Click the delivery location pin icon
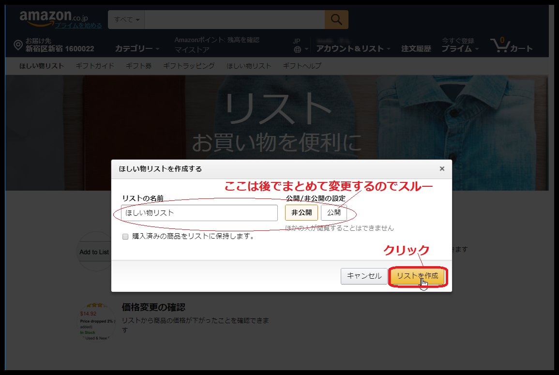The width and height of the screenshot is (559, 375). [18, 45]
